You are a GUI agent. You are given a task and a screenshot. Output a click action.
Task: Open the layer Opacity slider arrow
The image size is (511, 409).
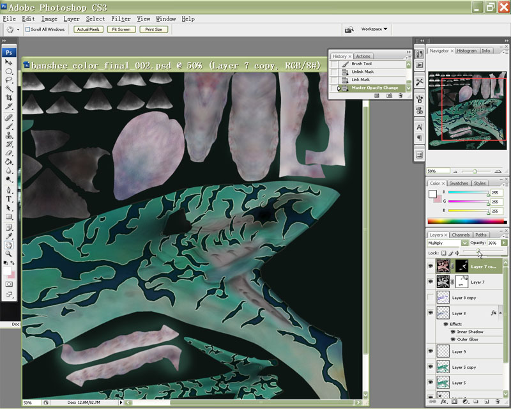(504, 243)
